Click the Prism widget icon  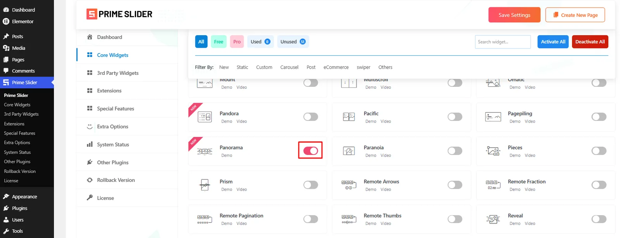click(205, 185)
